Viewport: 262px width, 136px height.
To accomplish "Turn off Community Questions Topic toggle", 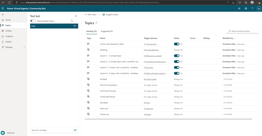I will click(177, 44).
